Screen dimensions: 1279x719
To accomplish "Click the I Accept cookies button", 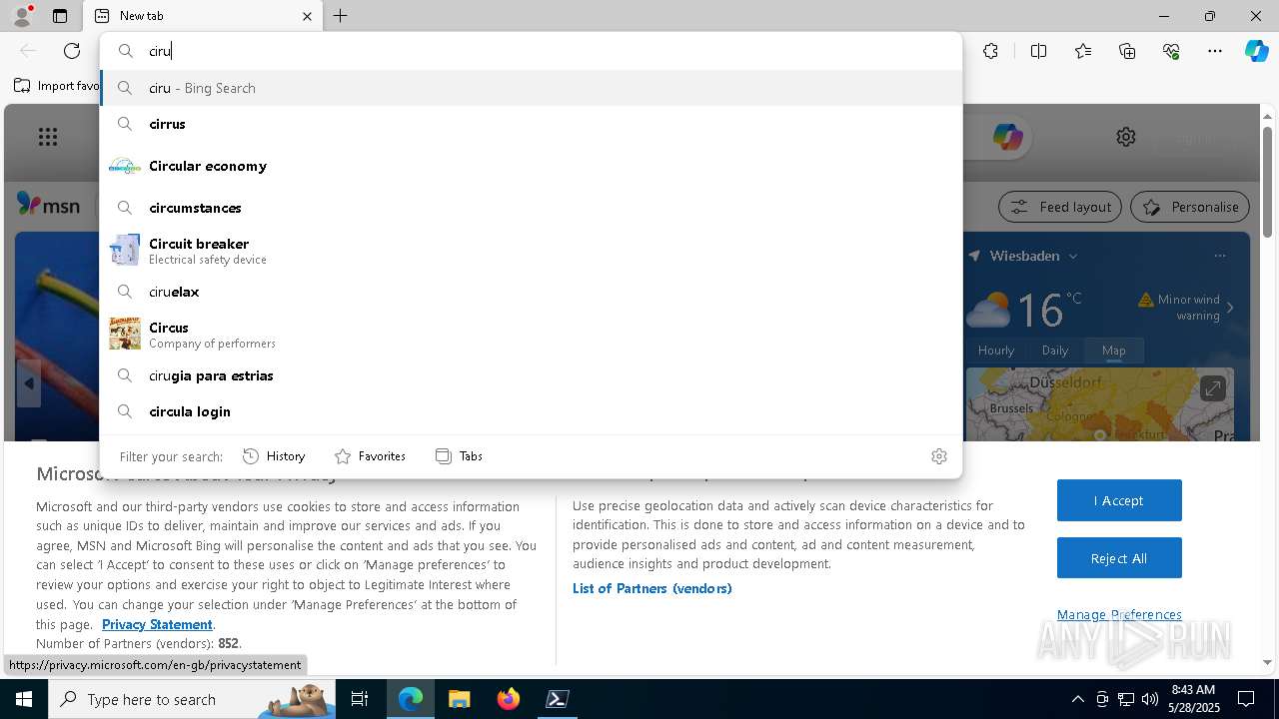I will click(1119, 500).
